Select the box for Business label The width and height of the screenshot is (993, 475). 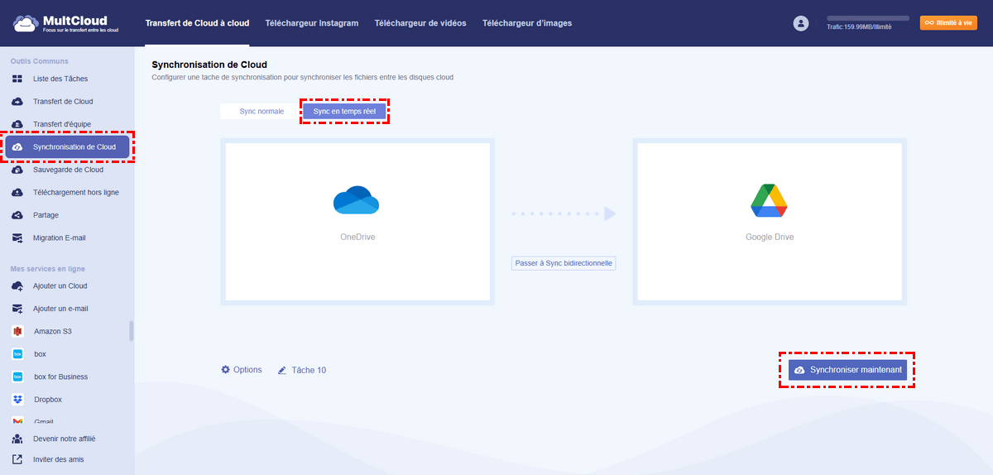click(61, 377)
